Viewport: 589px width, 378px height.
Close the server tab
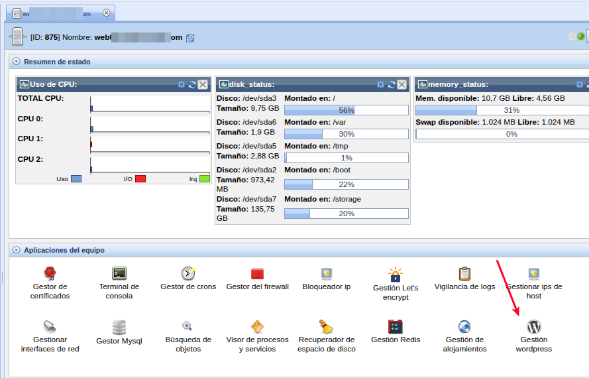[107, 13]
